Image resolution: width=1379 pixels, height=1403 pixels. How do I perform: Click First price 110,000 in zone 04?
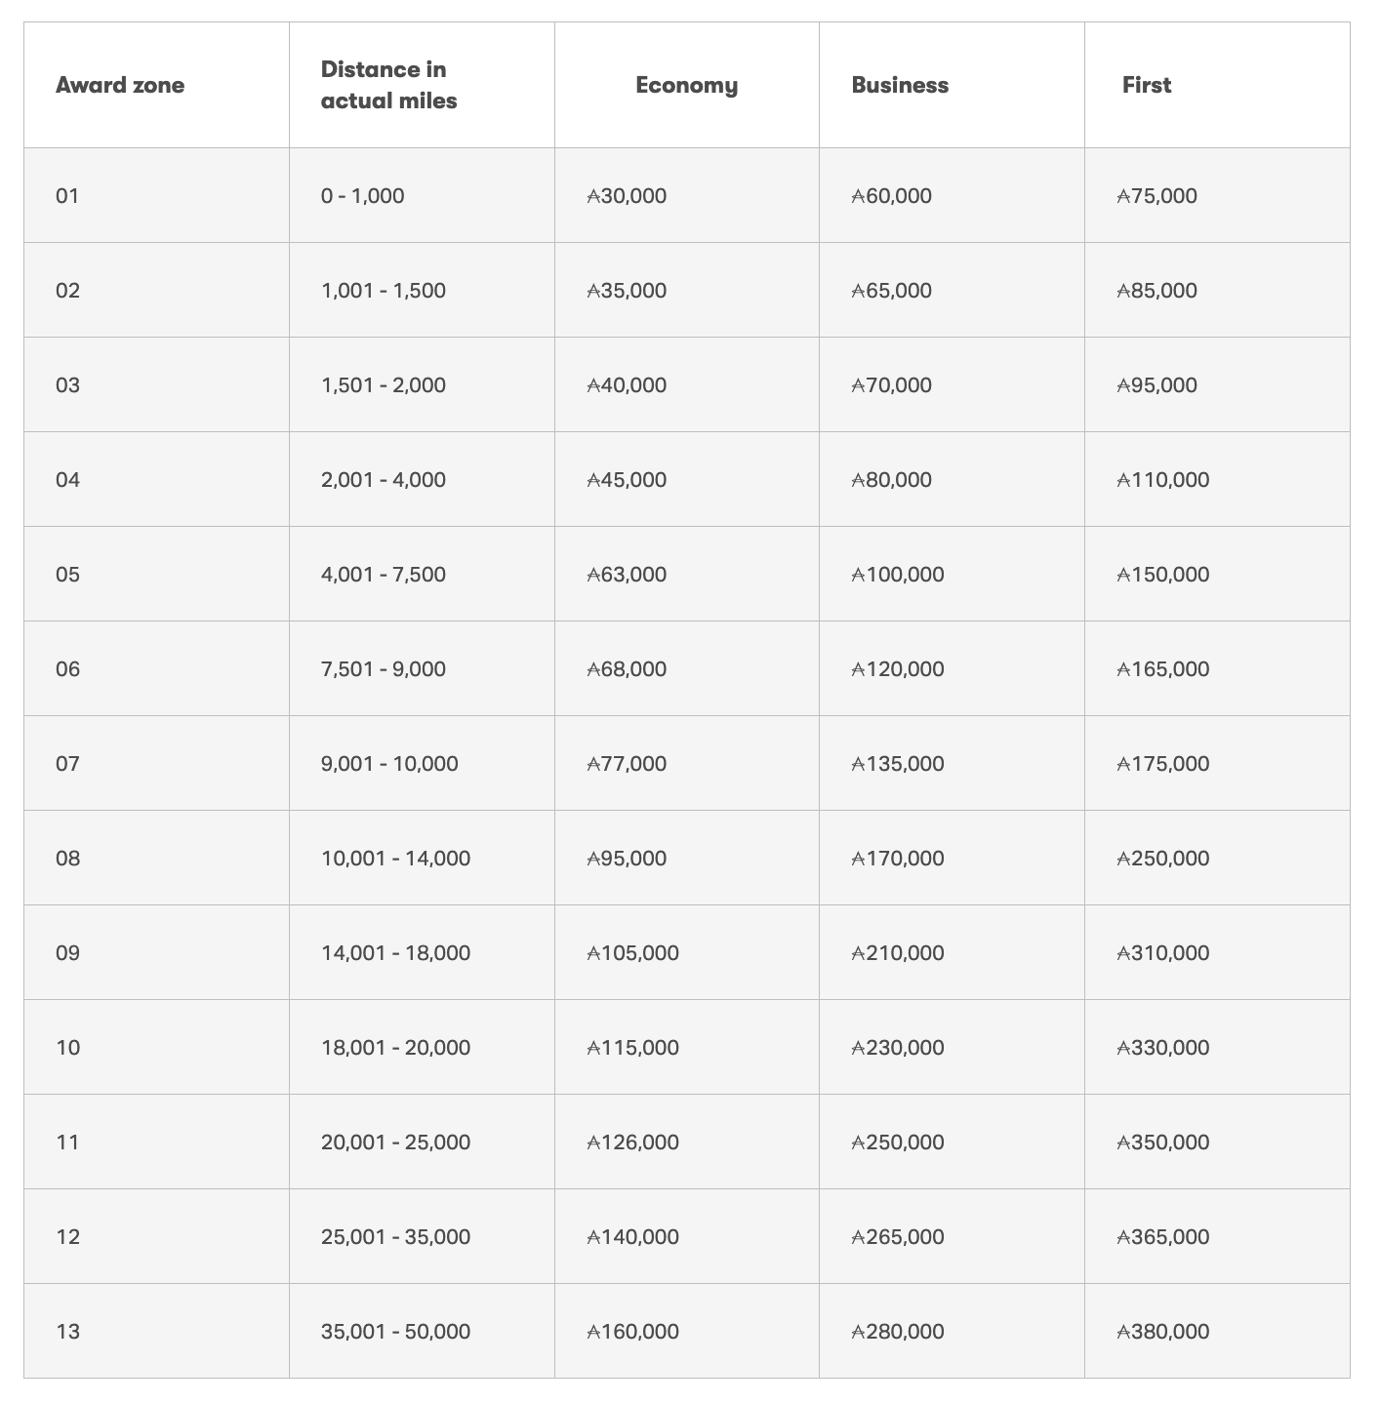click(x=1163, y=480)
